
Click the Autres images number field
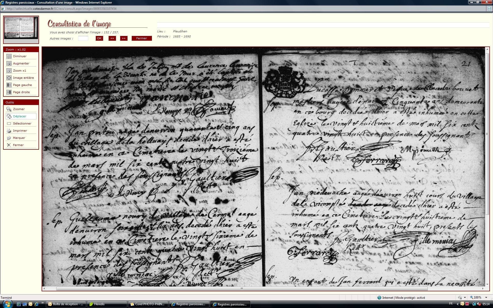pyautogui.click(x=83, y=38)
